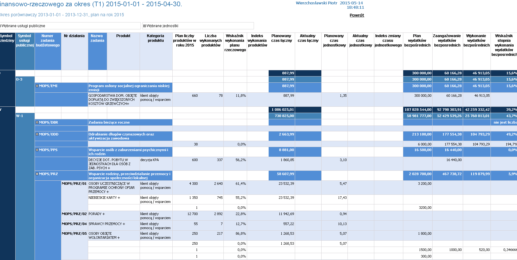This screenshot has height=260, width=517.
Task: Select the W-1 service symbol cell
Action: 25,186
